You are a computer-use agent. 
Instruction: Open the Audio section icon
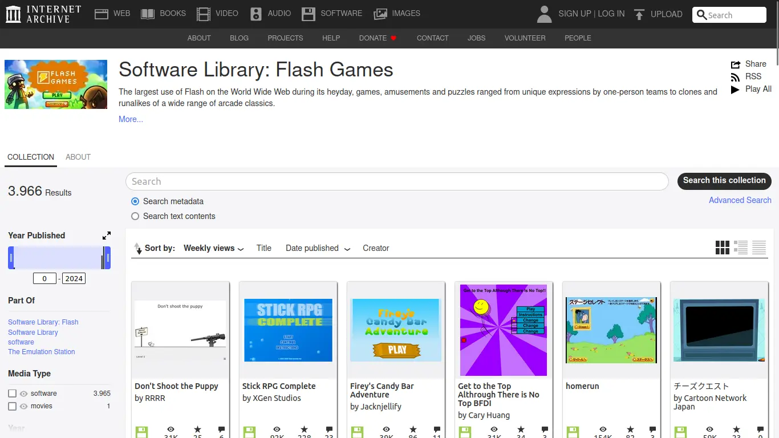pyautogui.click(x=256, y=14)
